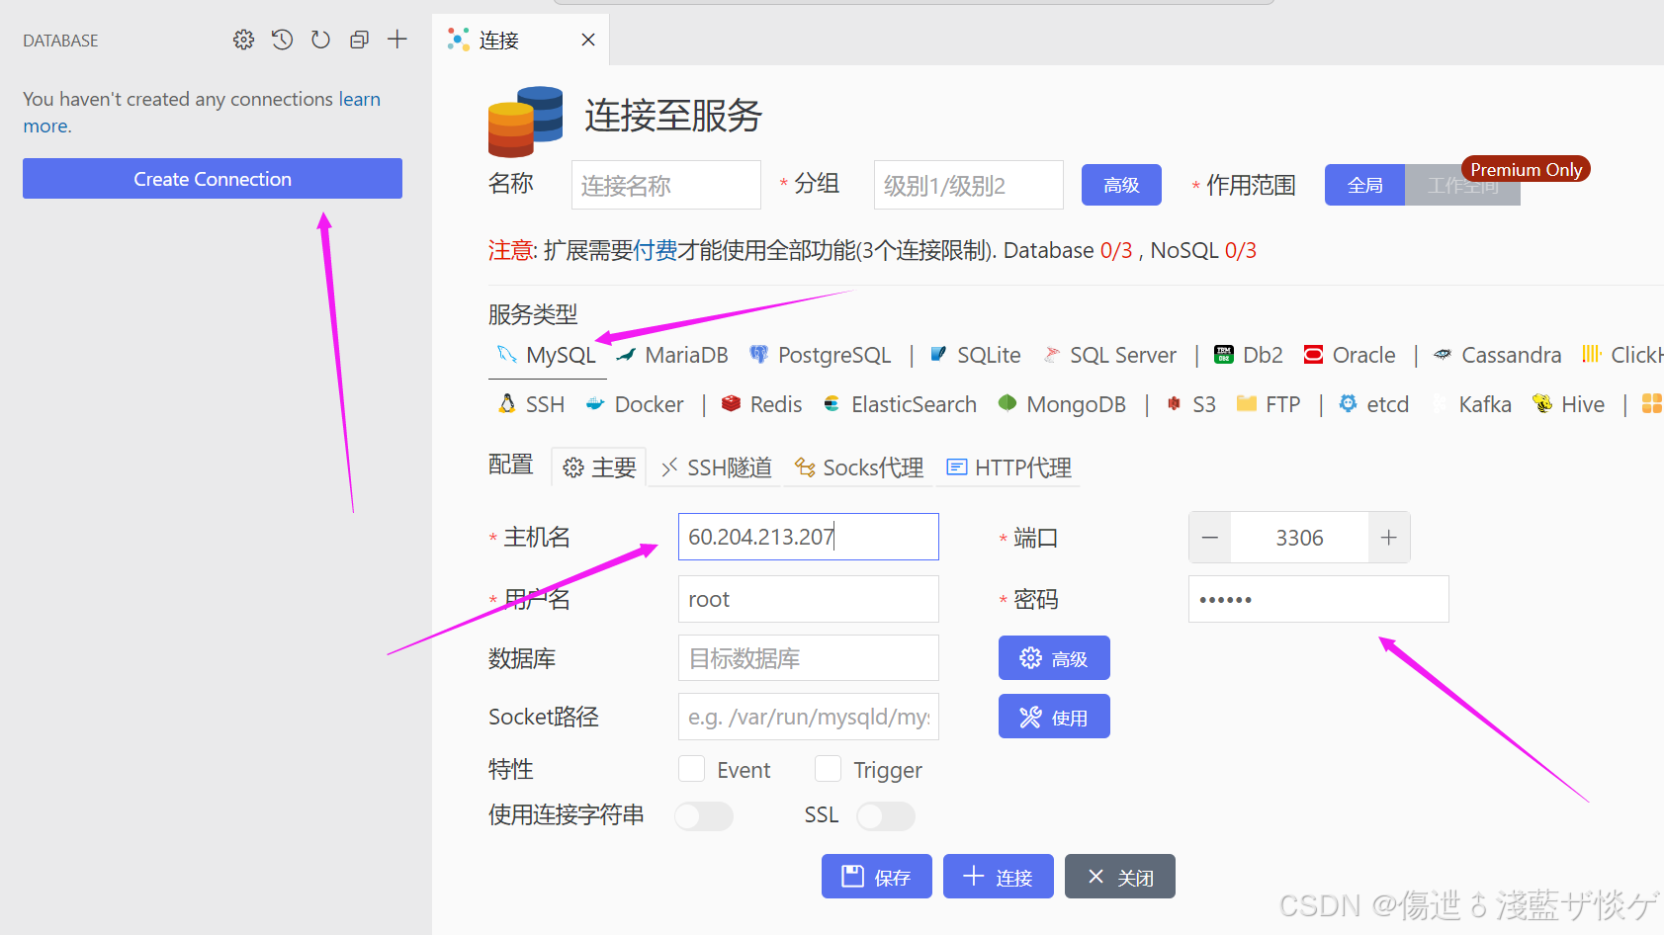Switch to the SSH隧道 tab

pos(717,467)
